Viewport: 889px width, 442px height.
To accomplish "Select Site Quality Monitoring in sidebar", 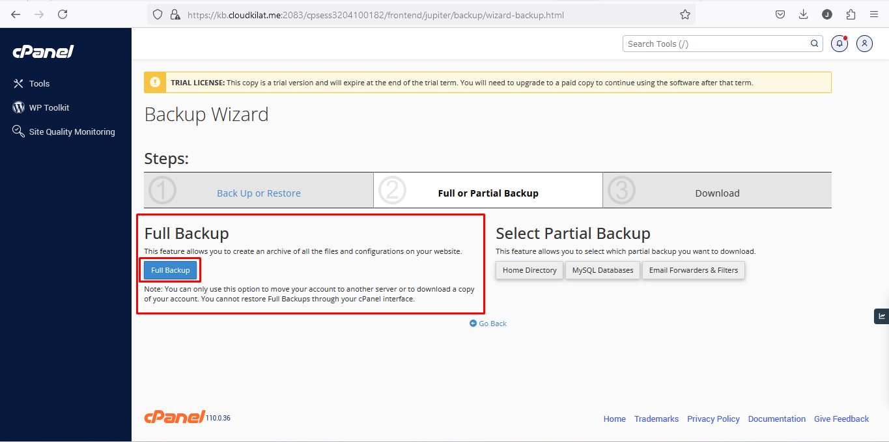I will click(72, 131).
